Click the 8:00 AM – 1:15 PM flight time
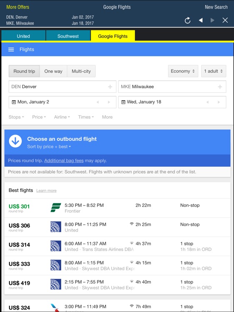 (84, 262)
